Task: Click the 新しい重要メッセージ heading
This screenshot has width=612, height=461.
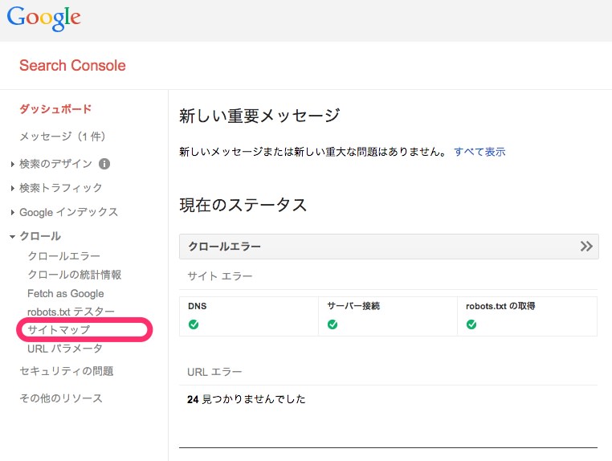Action: tap(259, 116)
